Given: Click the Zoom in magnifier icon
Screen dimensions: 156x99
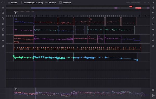Looking at the screenshot, I should [3, 18].
